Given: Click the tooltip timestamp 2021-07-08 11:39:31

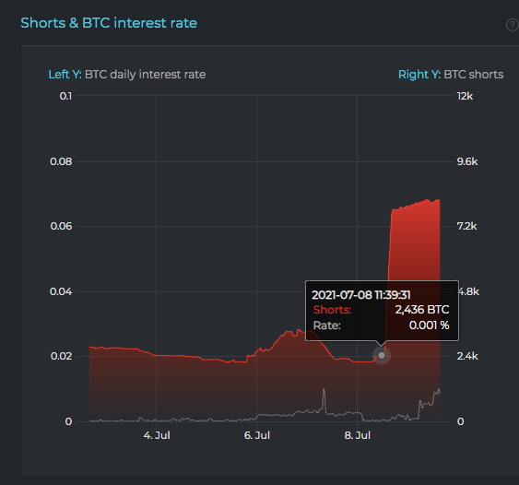Looking at the screenshot, I should [361, 295].
